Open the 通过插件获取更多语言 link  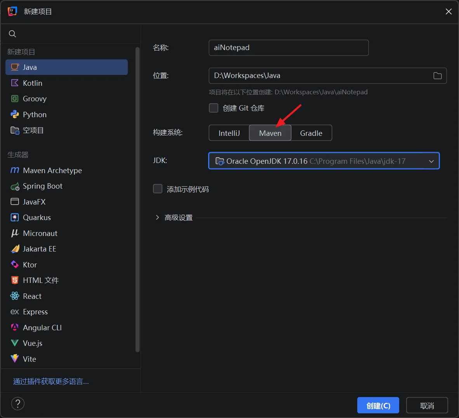[x=51, y=382]
